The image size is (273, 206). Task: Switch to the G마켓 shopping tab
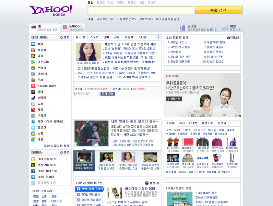point(193,123)
